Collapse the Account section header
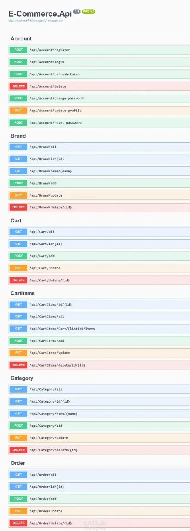 (x=21, y=38)
